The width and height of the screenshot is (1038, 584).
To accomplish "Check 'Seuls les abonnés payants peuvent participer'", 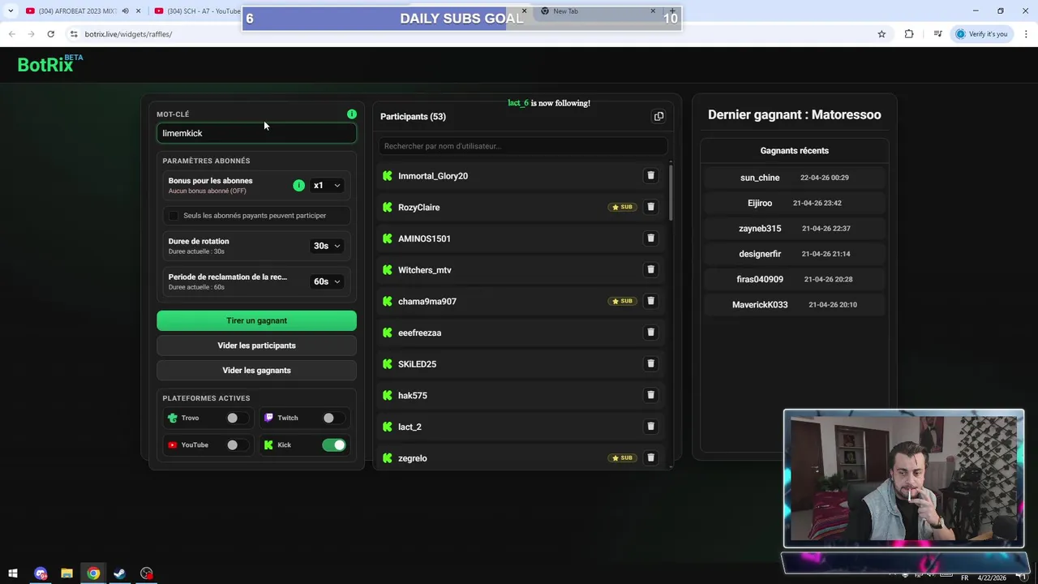I will pos(174,216).
